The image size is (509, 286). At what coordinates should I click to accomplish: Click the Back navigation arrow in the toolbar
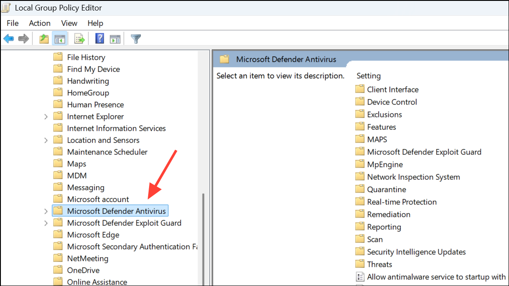(x=8, y=39)
